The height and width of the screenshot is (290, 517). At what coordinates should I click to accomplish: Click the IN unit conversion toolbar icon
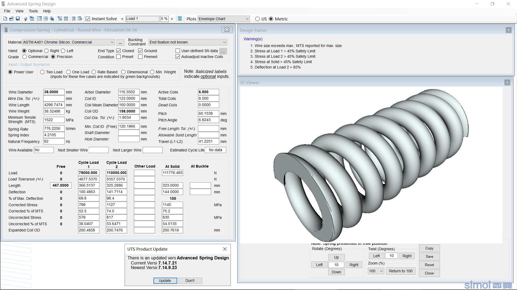[x=32, y=19]
